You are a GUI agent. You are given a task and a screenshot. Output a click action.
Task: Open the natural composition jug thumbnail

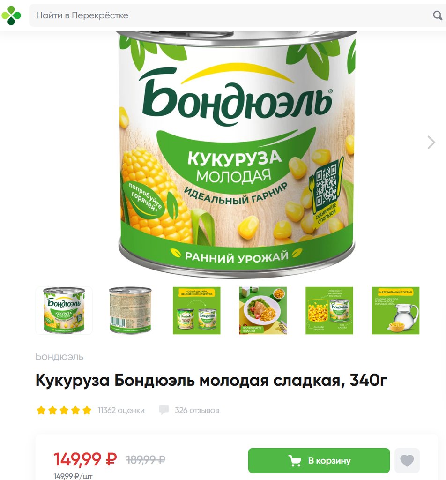tap(395, 310)
